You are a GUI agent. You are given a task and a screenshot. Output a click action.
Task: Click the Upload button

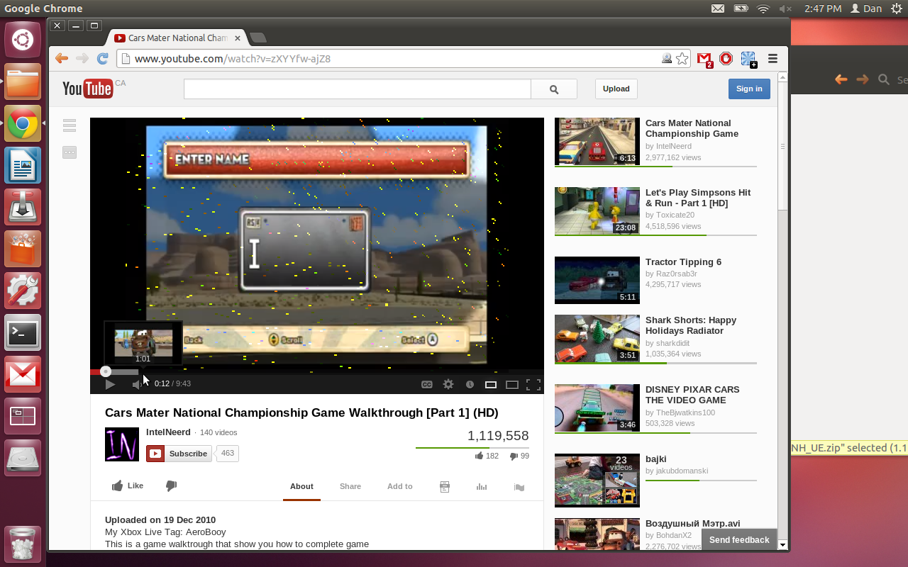[x=616, y=89]
